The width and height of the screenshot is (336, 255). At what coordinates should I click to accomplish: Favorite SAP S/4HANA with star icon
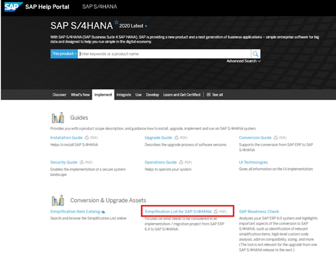(x=116, y=23)
